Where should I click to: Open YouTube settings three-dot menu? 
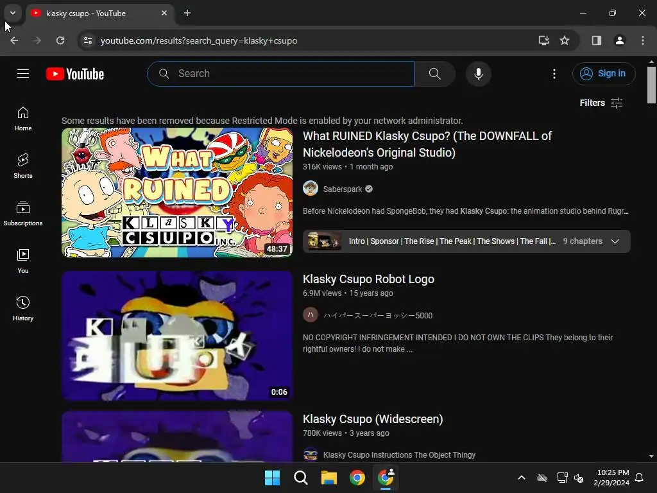pyautogui.click(x=554, y=74)
